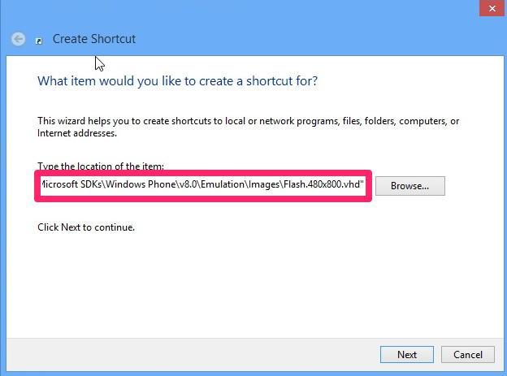Click the "This wizard helps you" description line
The width and height of the screenshot is (507, 376).
(244, 121)
